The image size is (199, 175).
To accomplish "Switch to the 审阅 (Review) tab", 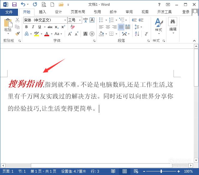I will click(x=129, y=12).
